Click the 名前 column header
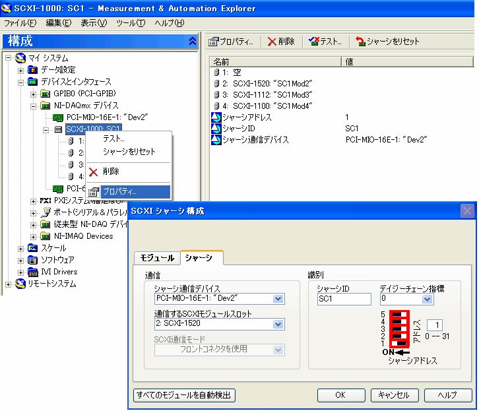This screenshot has height=411, width=479. [275, 61]
